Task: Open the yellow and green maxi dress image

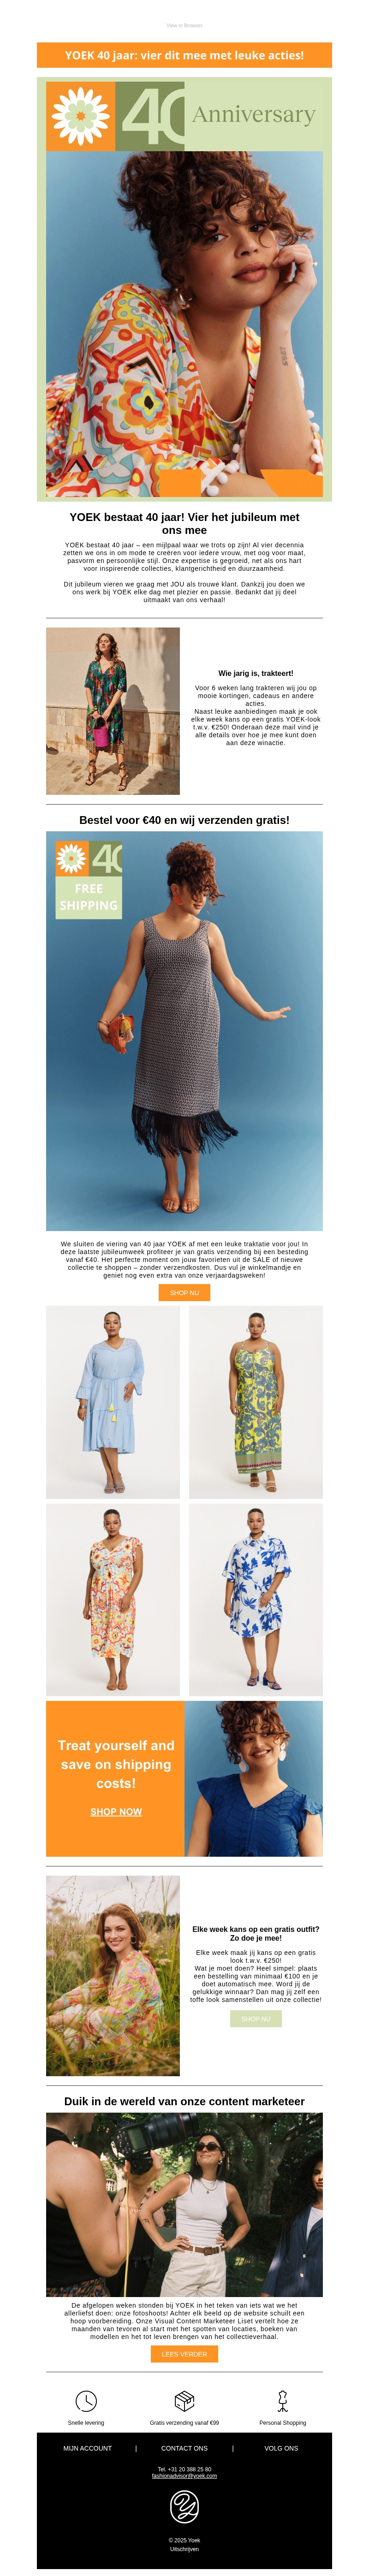Action: click(256, 1401)
